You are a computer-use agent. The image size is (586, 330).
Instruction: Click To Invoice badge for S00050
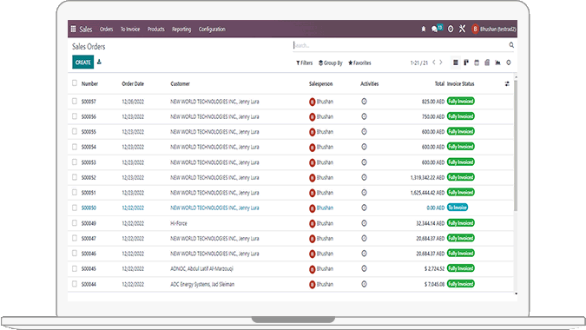(x=458, y=208)
